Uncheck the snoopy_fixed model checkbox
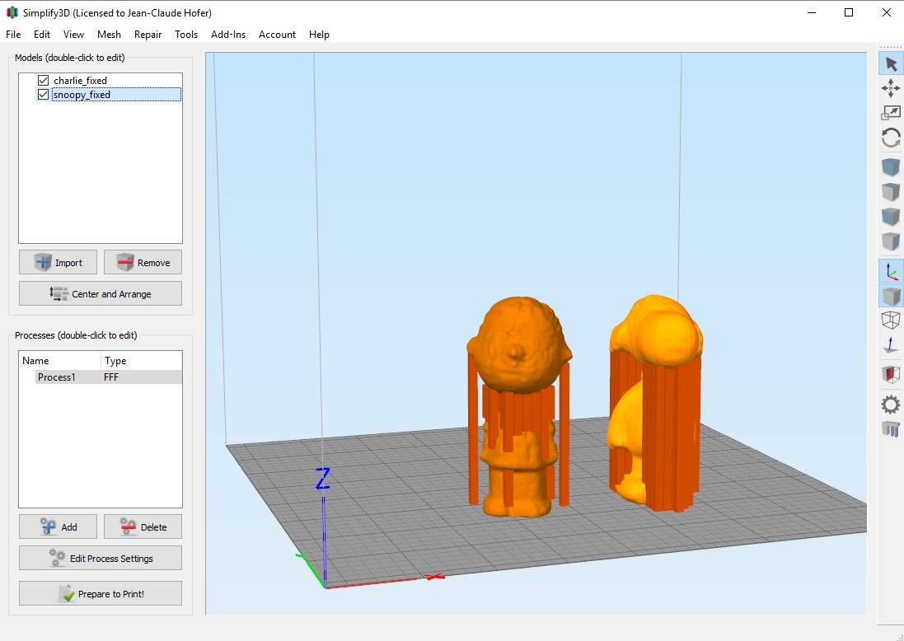The width and height of the screenshot is (904, 641). click(43, 94)
